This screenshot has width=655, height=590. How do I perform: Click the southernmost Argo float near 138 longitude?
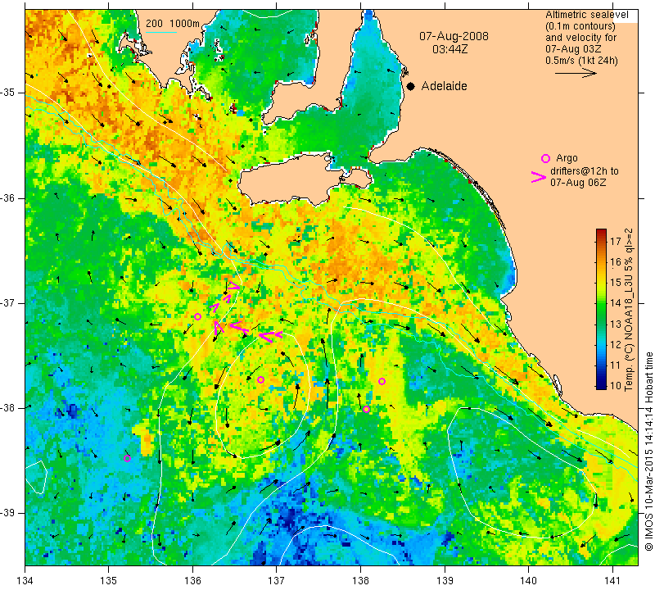[x=366, y=409]
